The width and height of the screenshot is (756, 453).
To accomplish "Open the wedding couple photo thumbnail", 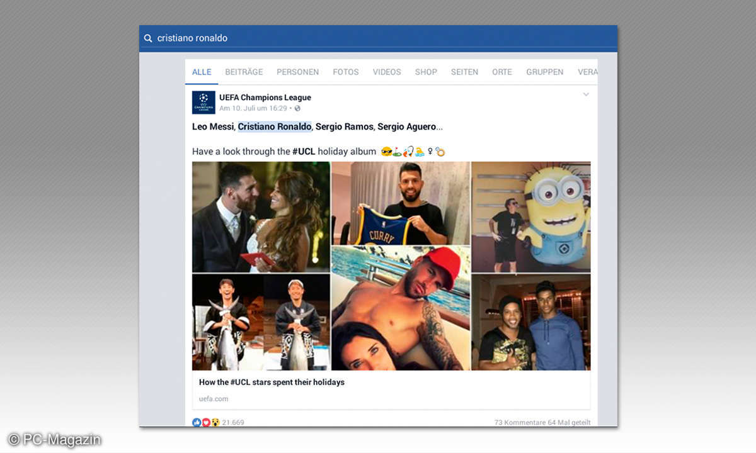I will [261, 216].
